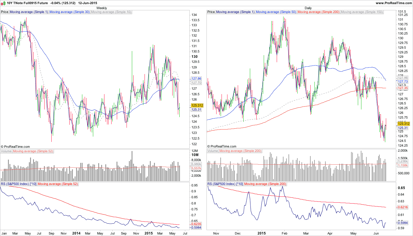Click the Price label on the Weekly chart

[5, 12]
